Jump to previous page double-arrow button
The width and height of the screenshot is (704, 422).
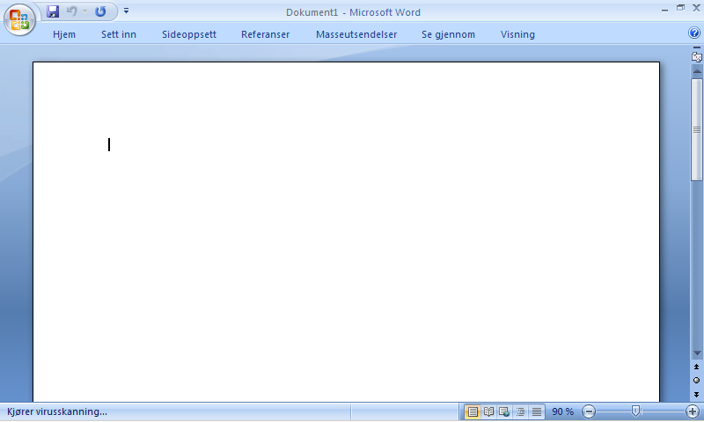(696, 367)
